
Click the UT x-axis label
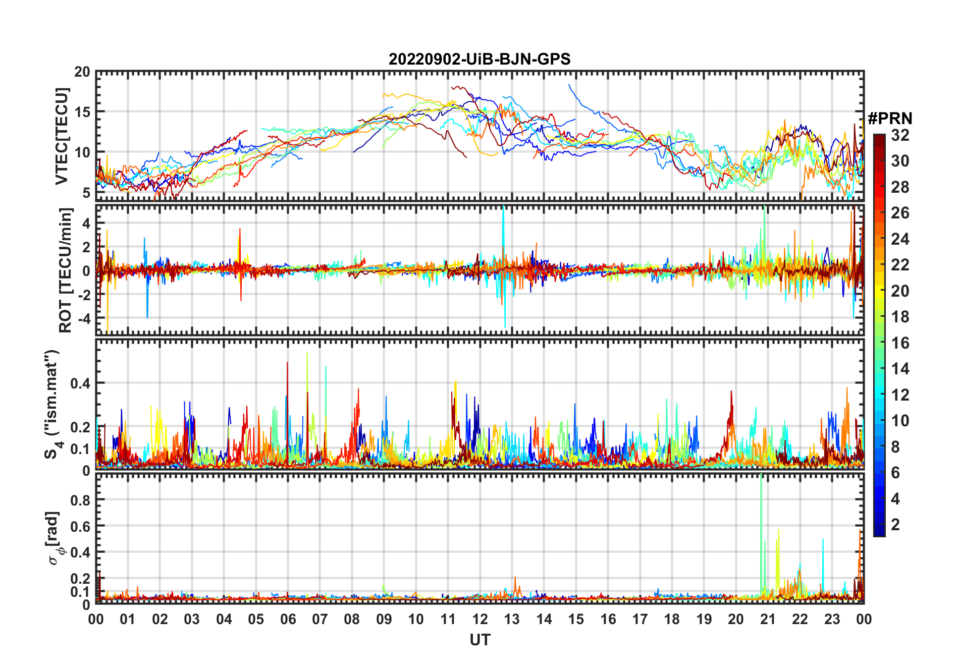click(479, 640)
